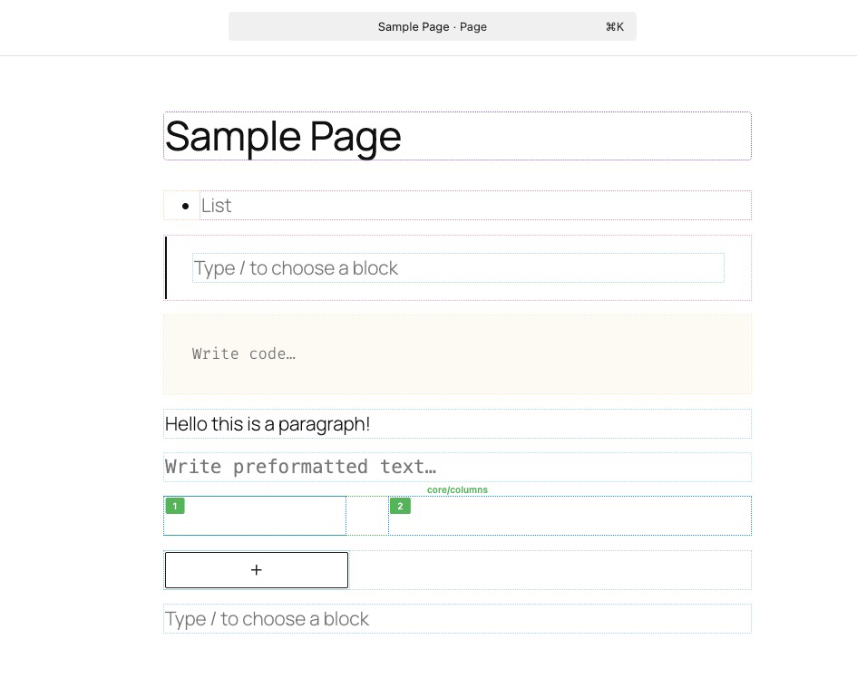Select the core/columns block label

pyautogui.click(x=457, y=489)
